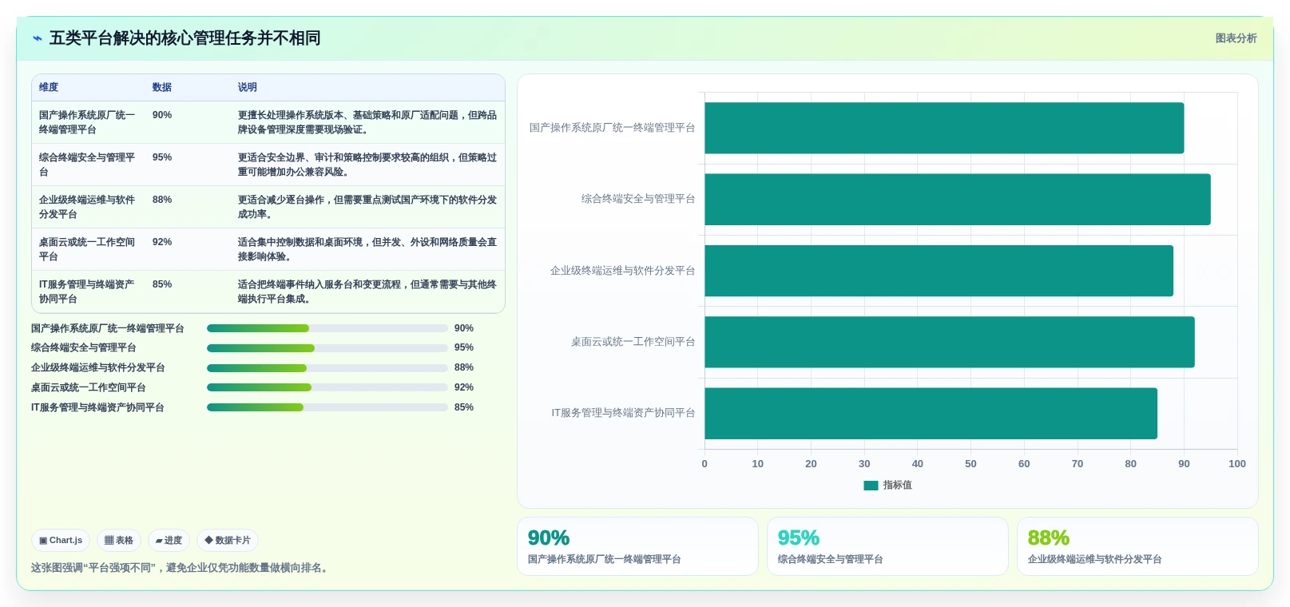
Task: Click the blue lightning icon beside the title
Action: (37, 38)
